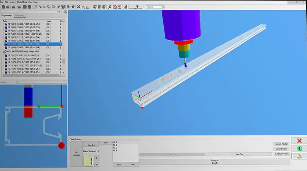Click the green search icon beside the filter field
Image resolution: width=307 pixels, height=171 pixels.
pos(65,12)
